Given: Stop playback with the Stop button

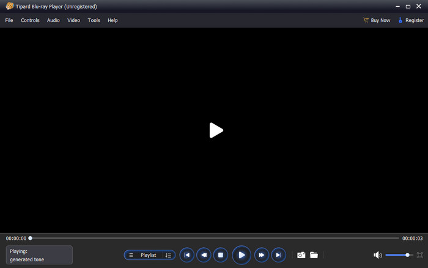Looking at the screenshot, I should (221, 255).
